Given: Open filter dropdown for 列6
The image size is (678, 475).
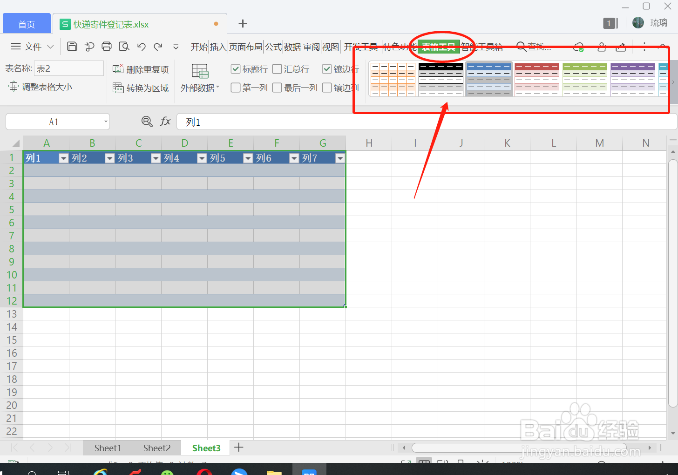Looking at the screenshot, I should tap(294, 158).
